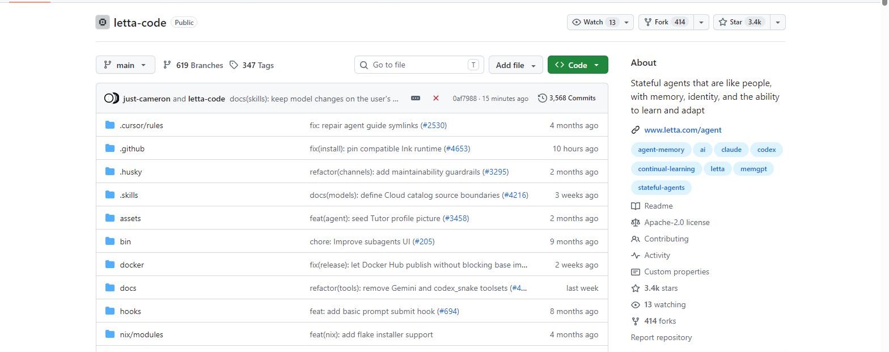Click the hooks folder icon
889x352 pixels.
tap(110, 311)
